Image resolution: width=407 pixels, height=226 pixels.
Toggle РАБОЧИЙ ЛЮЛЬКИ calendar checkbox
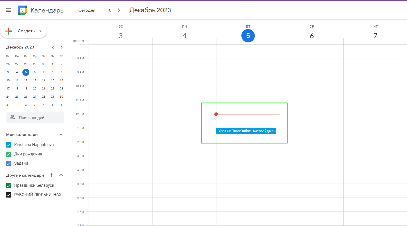tap(8, 195)
